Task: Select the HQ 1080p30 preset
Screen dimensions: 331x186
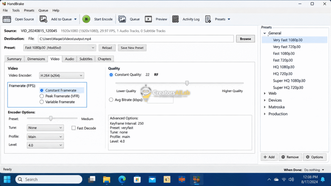Action: pos(283,67)
